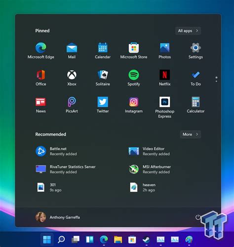This screenshot has height=247, width=234.
Task: Open RivaTuner Statistics Server
Action: 66,169
